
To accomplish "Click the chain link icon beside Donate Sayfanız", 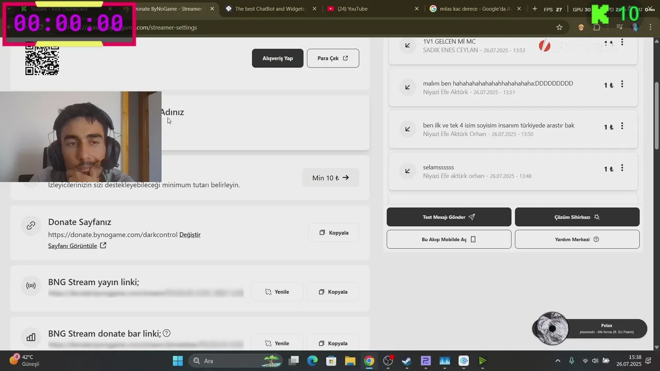I will tap(31, 225).
